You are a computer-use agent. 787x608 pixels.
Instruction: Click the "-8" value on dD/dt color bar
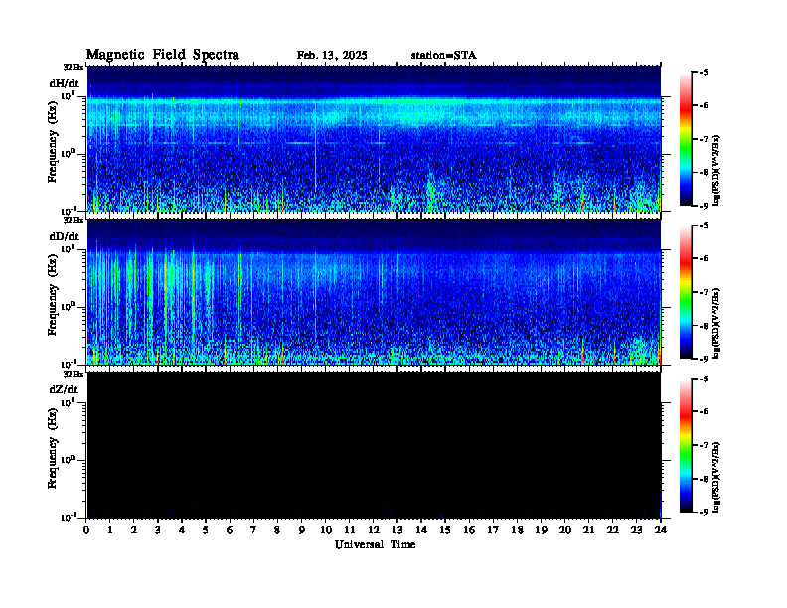pyautogui.click(x=704, y=326)
